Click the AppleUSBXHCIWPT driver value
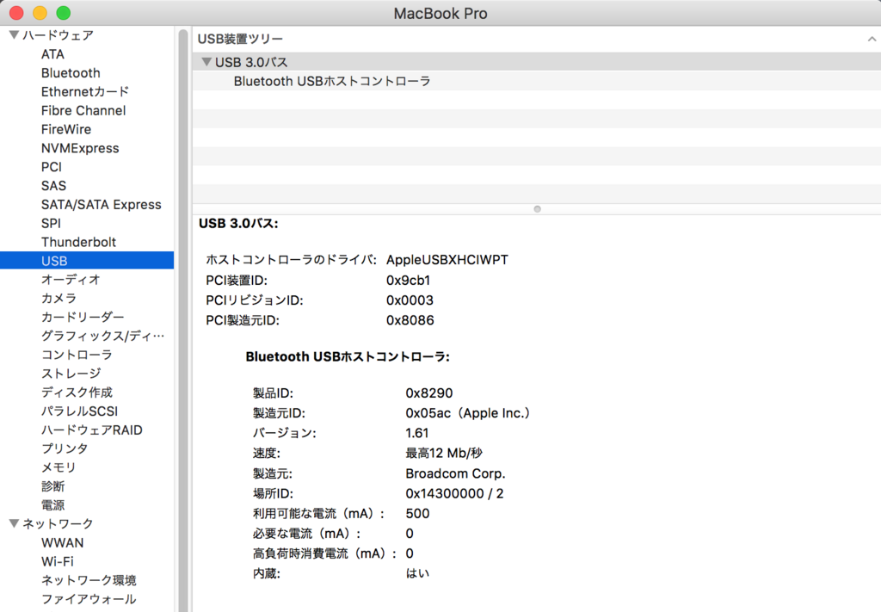The height and width of the screenshot is (612, 881). point(447,260)
